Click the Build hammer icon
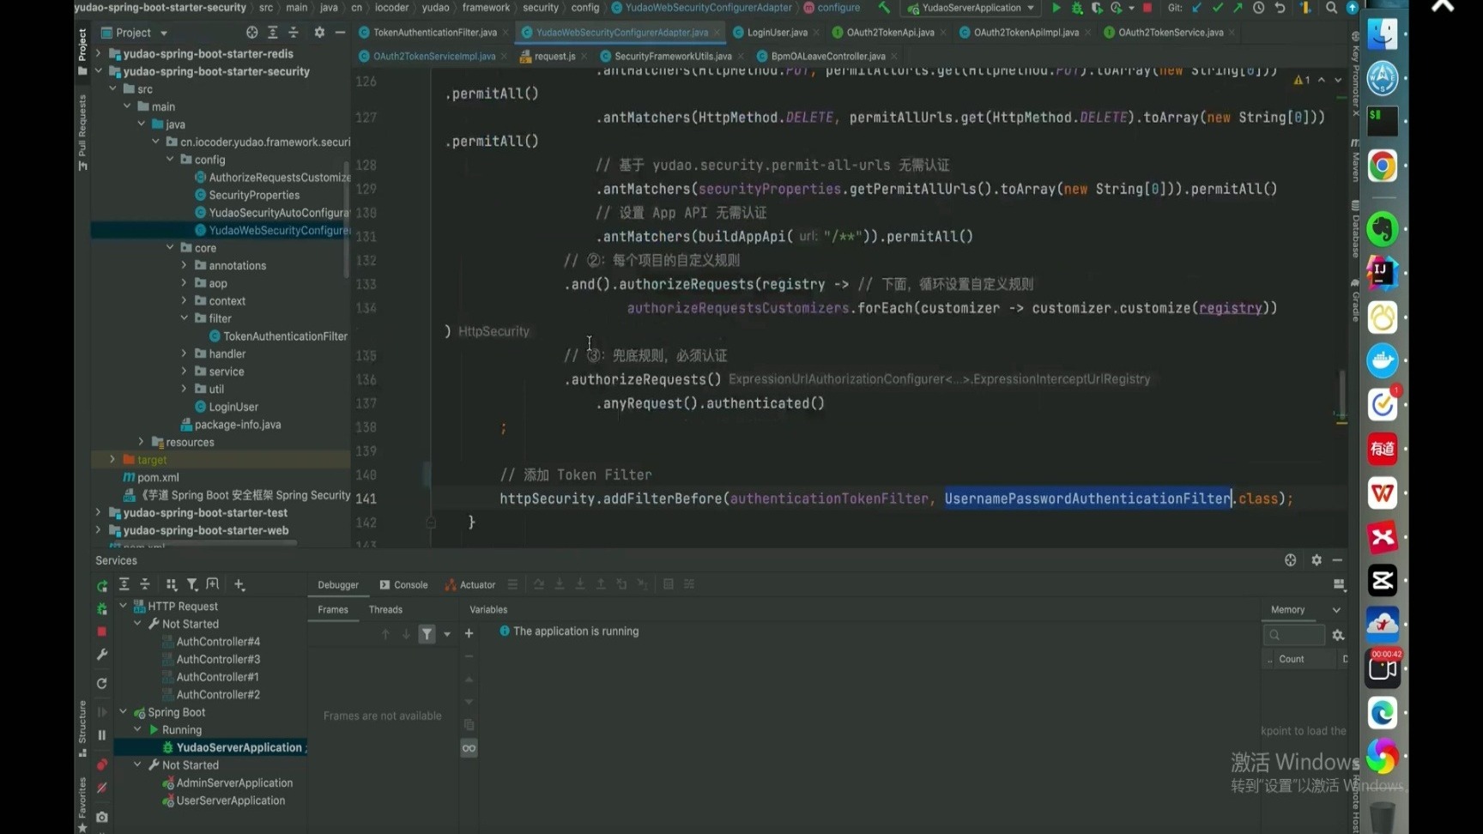 point(884,8)
